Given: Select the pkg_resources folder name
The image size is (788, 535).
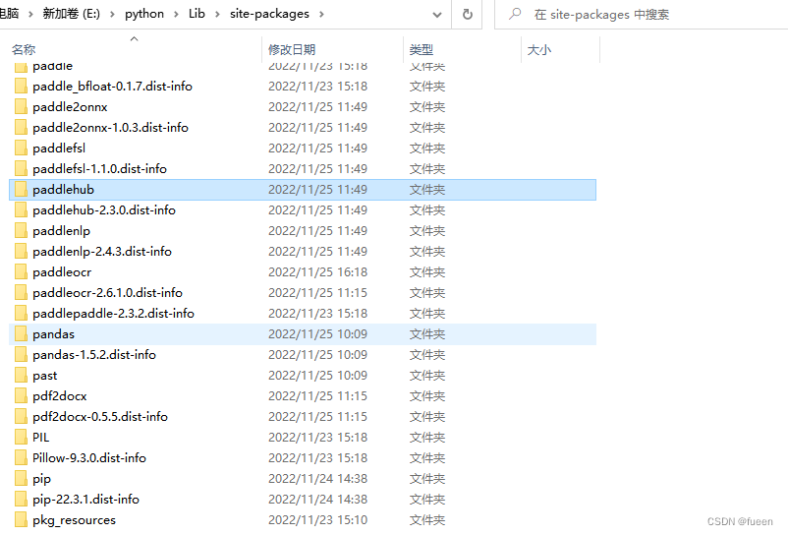Looking at the screenshot, I should [x=74, y=520].
